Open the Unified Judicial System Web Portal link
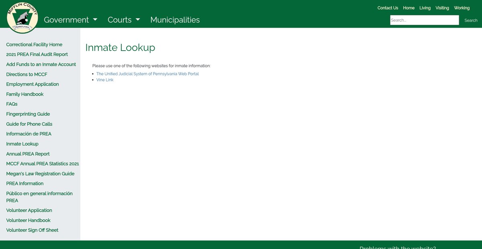The width and height of the screenshot is (482, 249). (147, 74)
